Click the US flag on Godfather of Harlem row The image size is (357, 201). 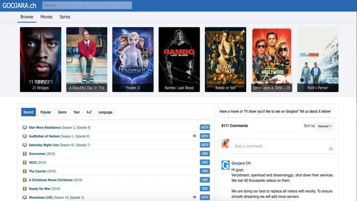coord(195,136)
